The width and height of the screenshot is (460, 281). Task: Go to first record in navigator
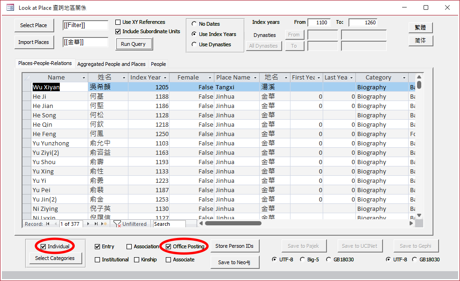pyautogui.click(x=48, y=224)
